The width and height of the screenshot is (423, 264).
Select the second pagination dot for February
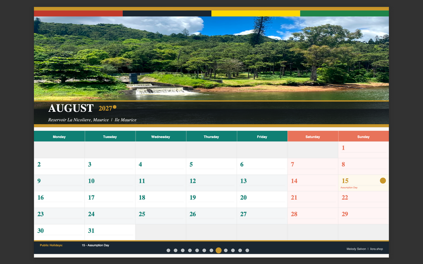pos(176,250)
